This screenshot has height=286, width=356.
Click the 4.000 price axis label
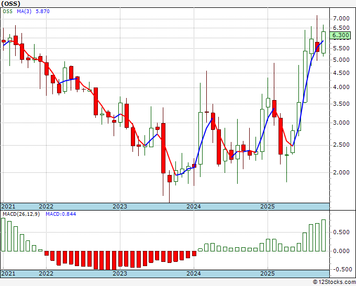[341, 87]
